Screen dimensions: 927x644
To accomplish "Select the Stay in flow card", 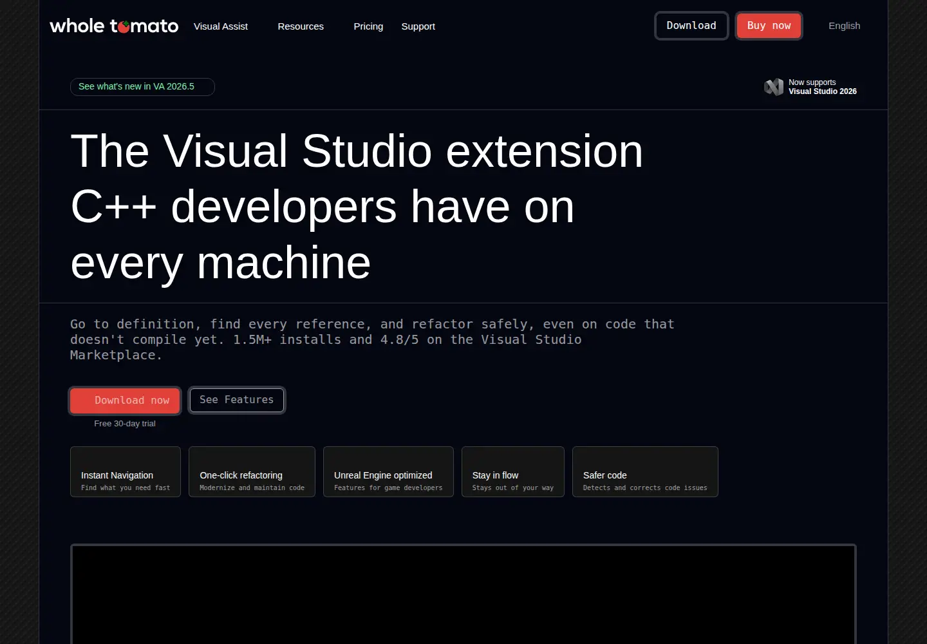I will point(513,472).
